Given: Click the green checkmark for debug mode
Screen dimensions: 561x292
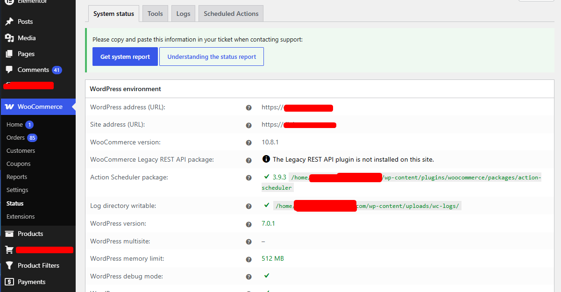Looking at the screenshot, I should pos(266,276).
